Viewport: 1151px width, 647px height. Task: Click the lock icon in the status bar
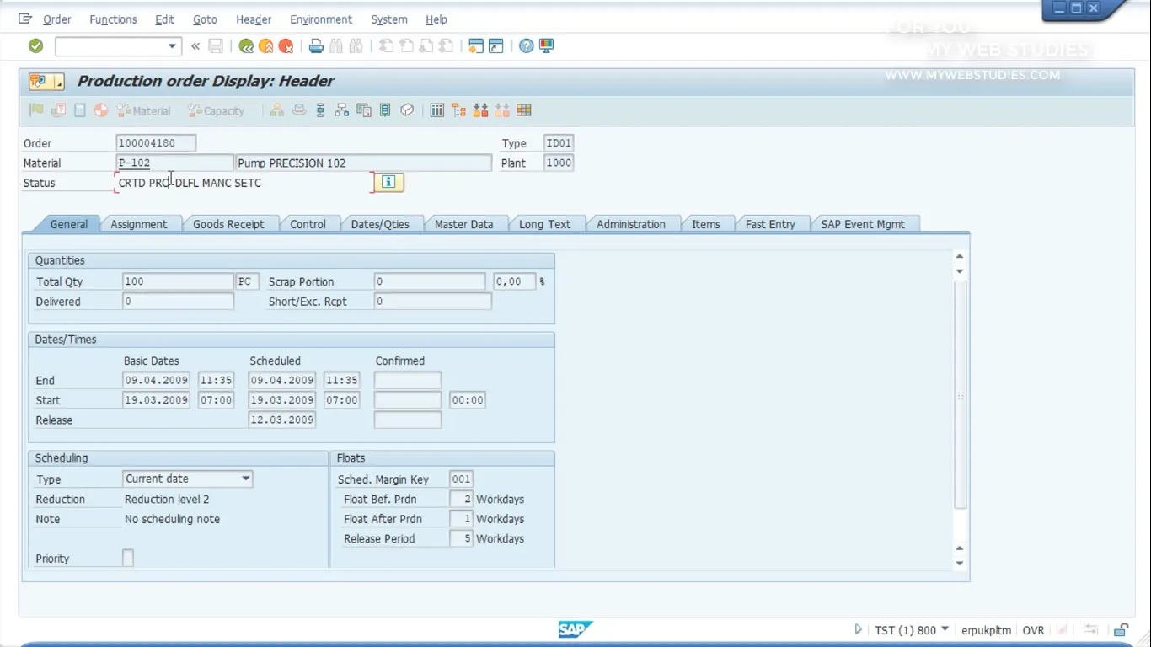coord(1122,629)
